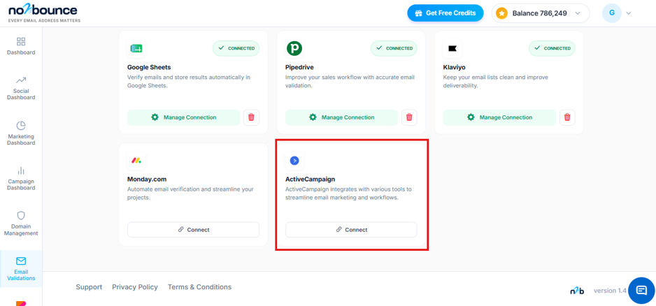The image size is (656, 306).
Task: Click the Monday.com logo icon
Action: click(136, 161)
